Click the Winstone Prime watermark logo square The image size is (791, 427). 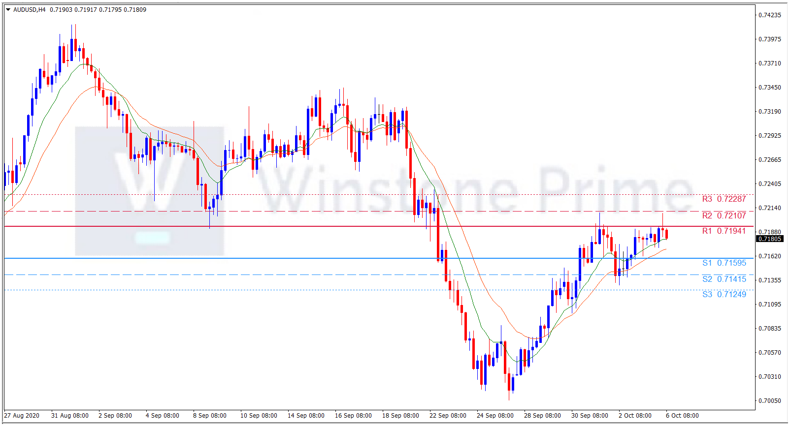click(149, 191)
